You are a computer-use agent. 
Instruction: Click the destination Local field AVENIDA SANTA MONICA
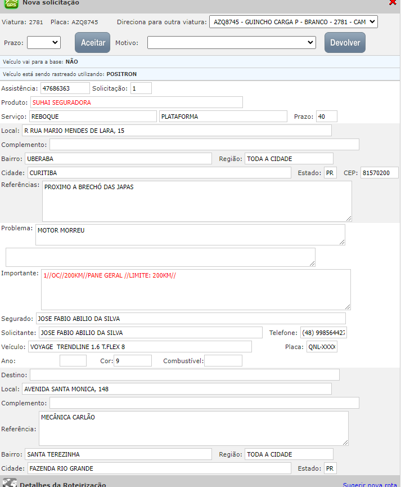(177, 389)
